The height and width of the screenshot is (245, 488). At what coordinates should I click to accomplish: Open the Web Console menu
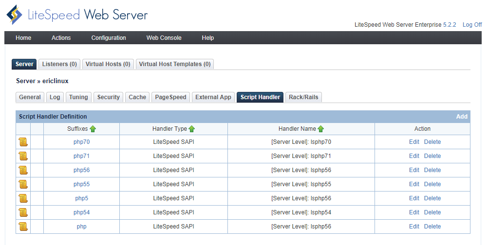tap(164, 38)
